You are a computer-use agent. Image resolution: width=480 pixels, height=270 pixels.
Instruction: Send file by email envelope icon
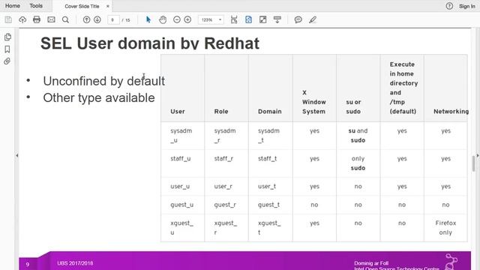click(51, 20)
